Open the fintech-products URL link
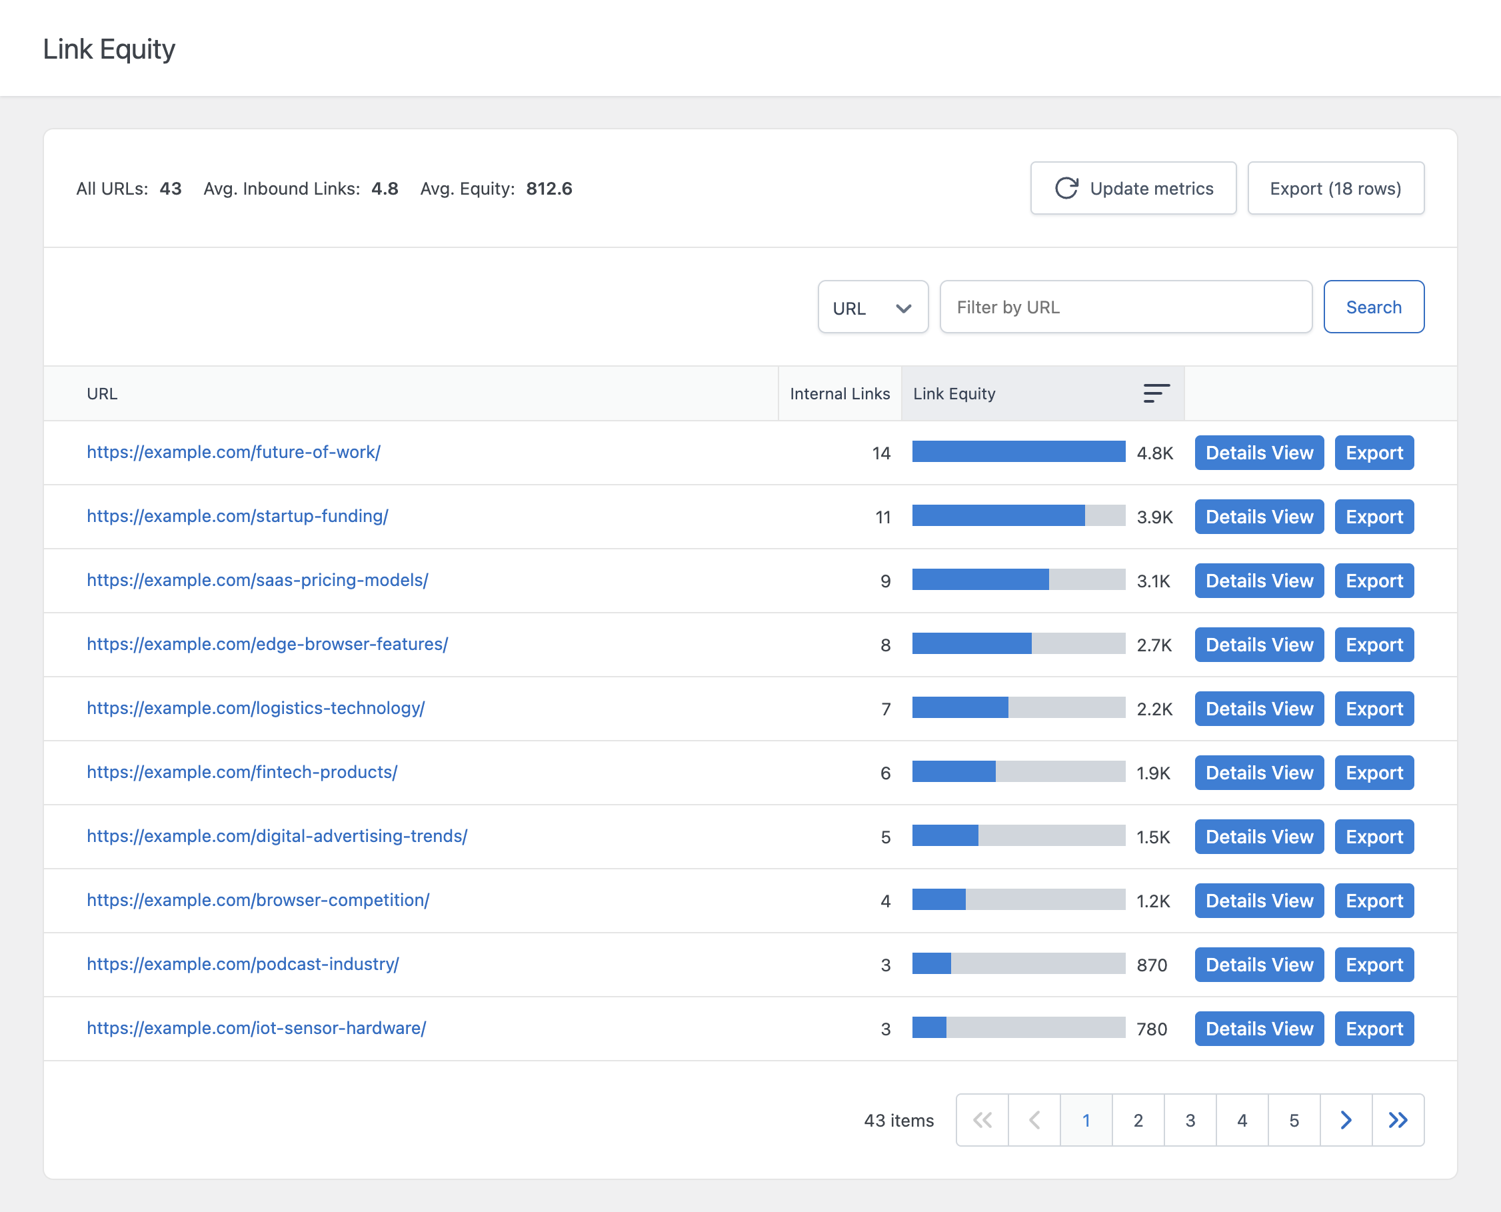The width and height of the screenshot is (1501, 1212). (242, 773)
